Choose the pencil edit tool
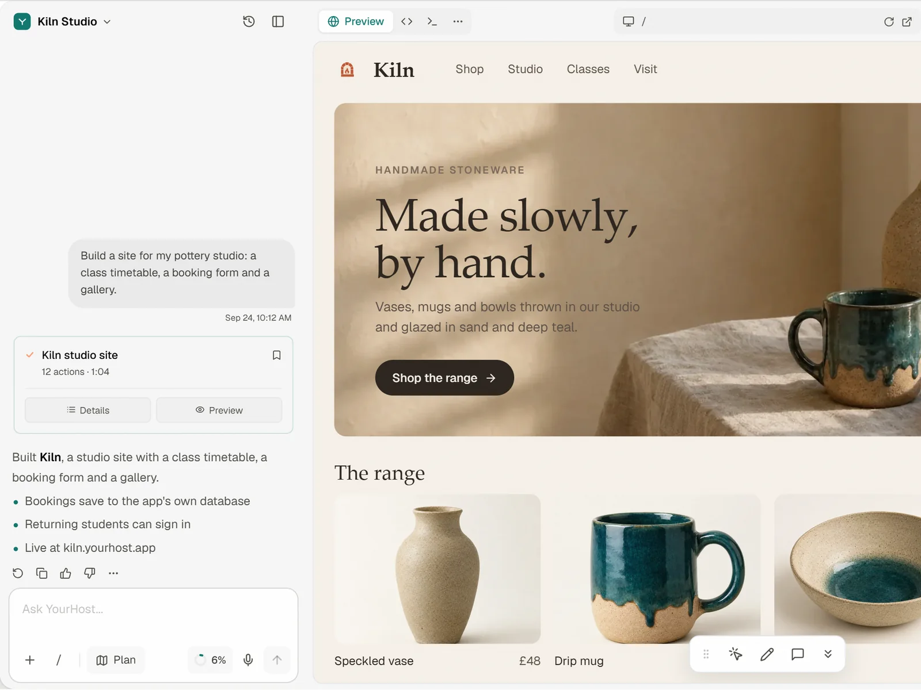The width and height of the screenshot is (921, 690). coord(767,654)
